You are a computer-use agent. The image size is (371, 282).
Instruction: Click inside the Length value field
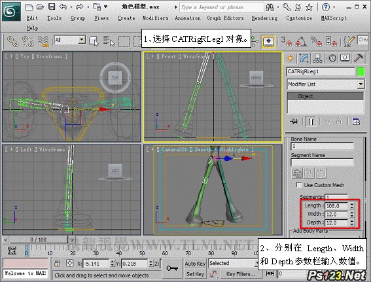[x=336, y=206]
